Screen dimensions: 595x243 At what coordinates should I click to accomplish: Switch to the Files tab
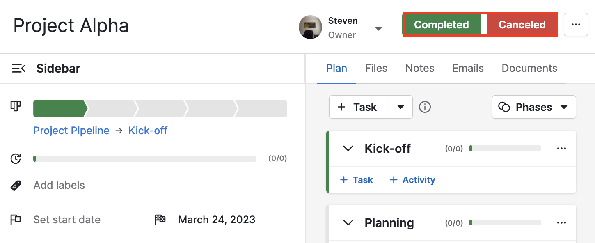tap(376, 68)
